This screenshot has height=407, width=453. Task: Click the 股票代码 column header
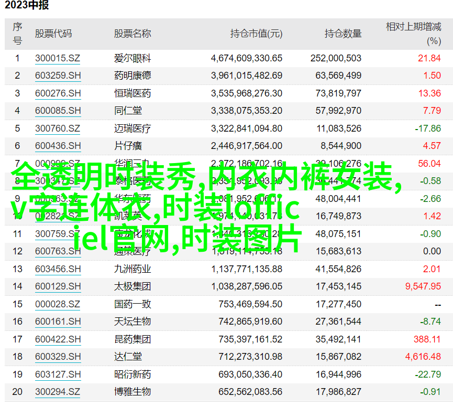tap(53, 34)
